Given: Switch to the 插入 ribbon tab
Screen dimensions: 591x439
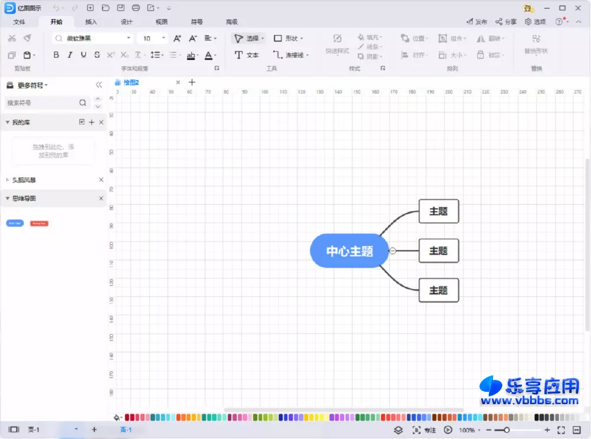Looking at the screenshot, I should [92, 21].
